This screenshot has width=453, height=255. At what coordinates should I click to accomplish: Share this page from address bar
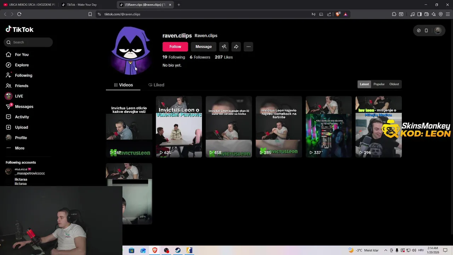pos(329,14)
